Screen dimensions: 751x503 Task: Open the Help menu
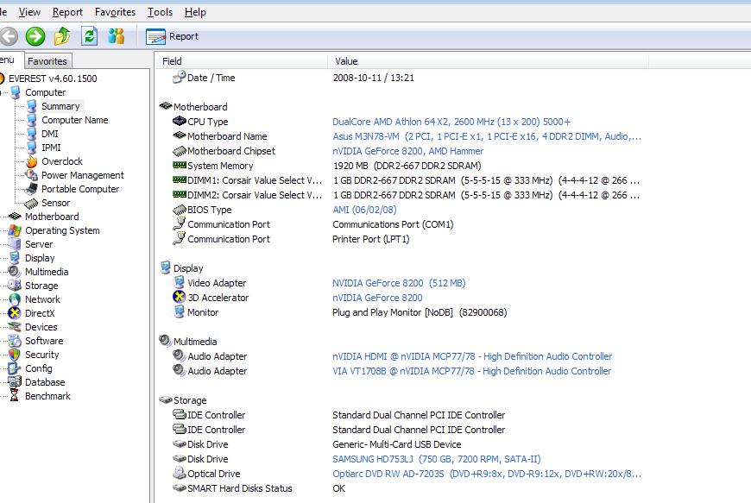tap(195, 12)
